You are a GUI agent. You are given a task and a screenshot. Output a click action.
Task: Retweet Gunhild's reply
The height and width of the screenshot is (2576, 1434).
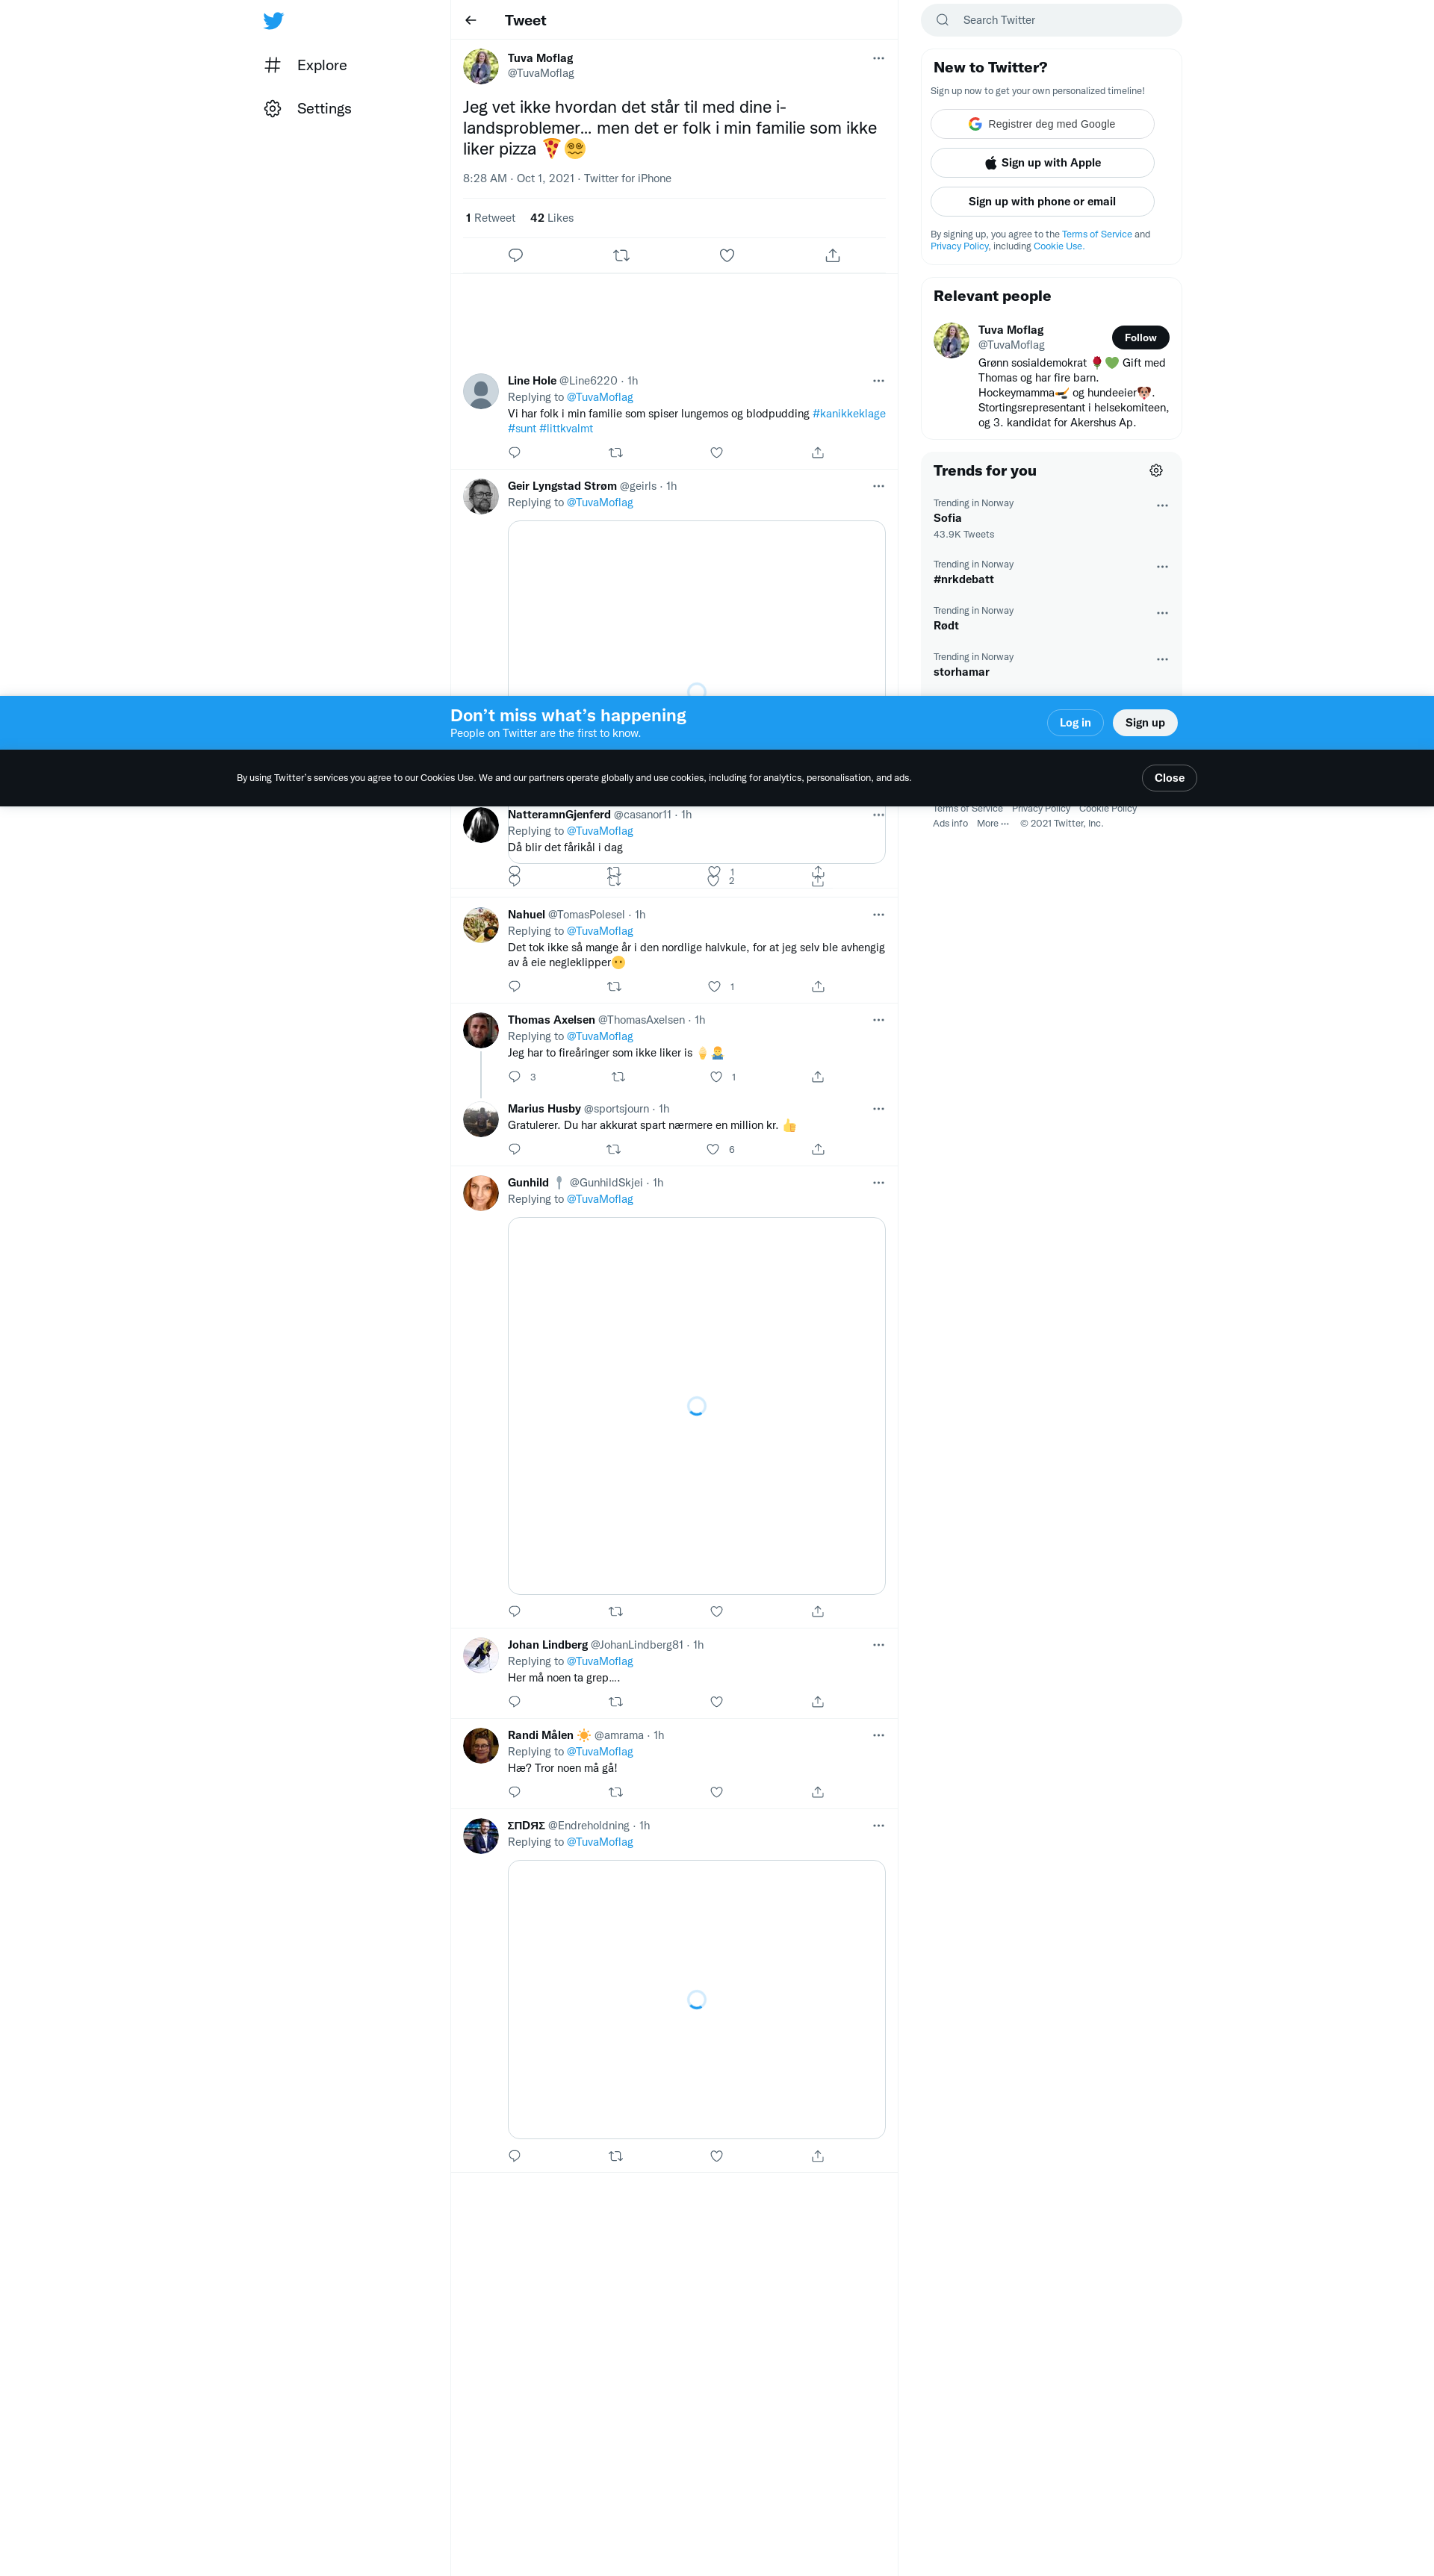coord(616,1612)
